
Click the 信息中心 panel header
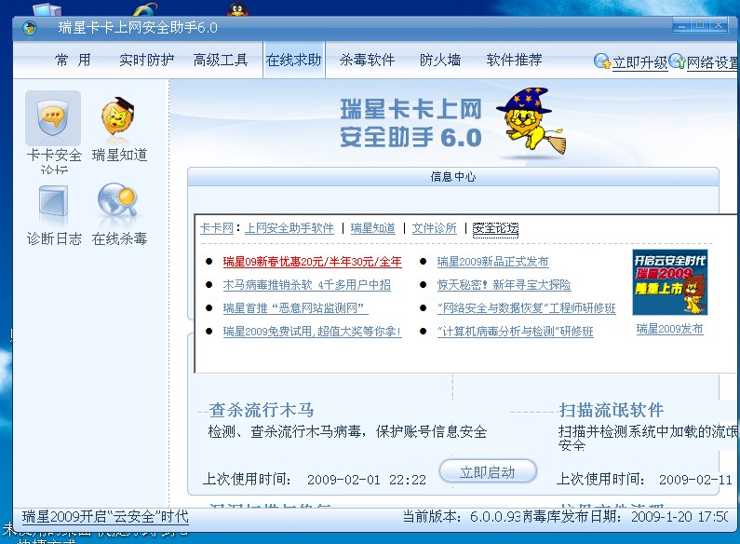[x=453, y=177]
